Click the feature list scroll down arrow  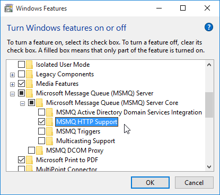click(x=209, y=167)
